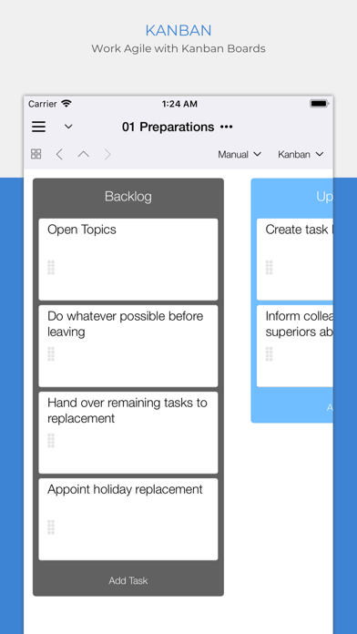357x634 pixels.
Task: Click the 01 Preparations title
Action: pos(168,127)
